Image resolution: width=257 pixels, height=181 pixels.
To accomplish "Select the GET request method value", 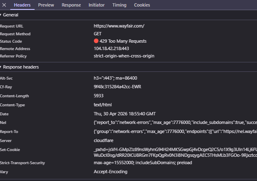I will point(98,34).
